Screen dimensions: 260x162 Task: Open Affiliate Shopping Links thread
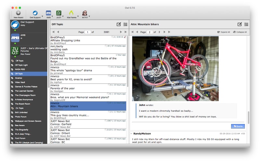[88, 40]
